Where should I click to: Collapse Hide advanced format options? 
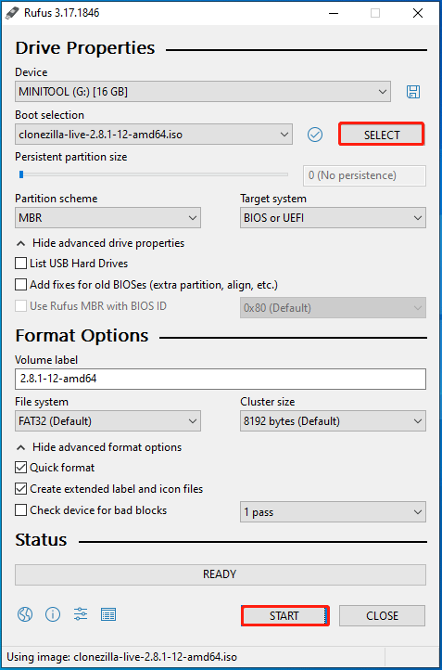(x=99, y=447)
